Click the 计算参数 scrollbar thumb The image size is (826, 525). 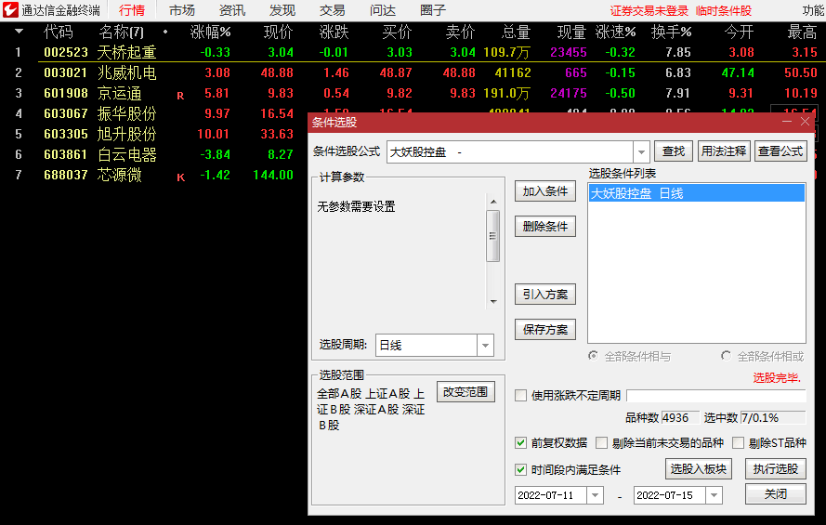493,236
